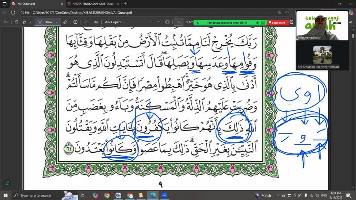Click the page number field
356x200 pixels.
coord(179,22)
